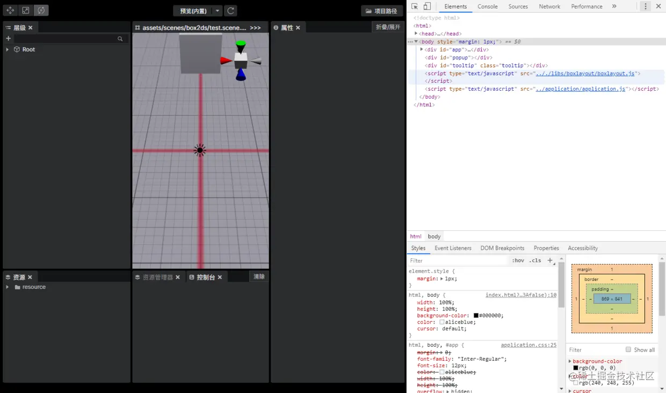
Task: Click the 预览(内置) preview button
Action: [193, 11]
